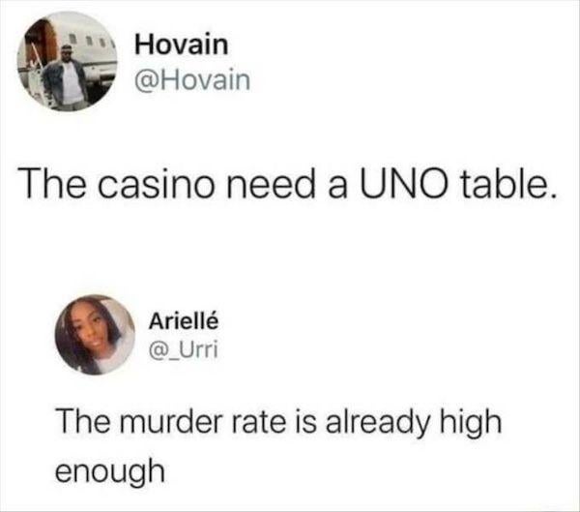
Task: Select the tweet 'The casino need a UNO table.'
Action: (x=289, y=183)
